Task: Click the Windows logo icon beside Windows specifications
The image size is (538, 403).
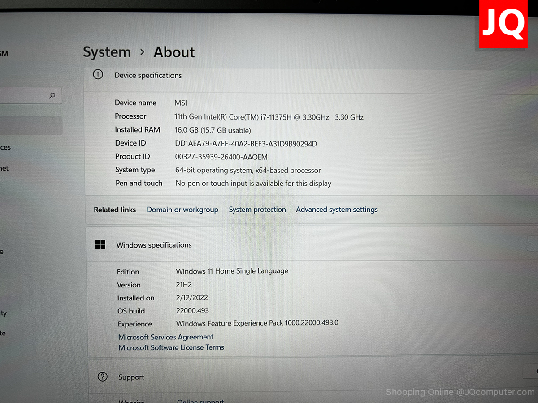Action: (100, 244)
